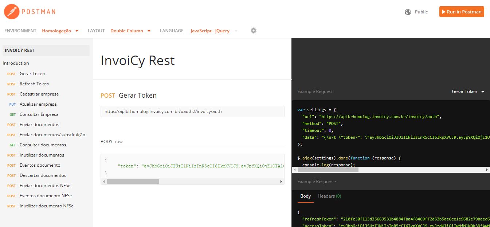Go to Refresh Token in sidebar

[x=34, y=84]
